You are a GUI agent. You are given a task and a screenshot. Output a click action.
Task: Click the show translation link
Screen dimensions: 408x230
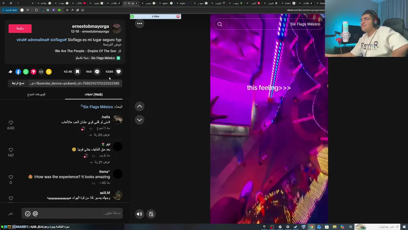pyautogui.click(x=112, y=45)
